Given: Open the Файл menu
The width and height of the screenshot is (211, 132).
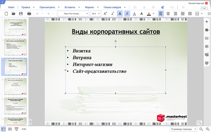Looking at the screenshot, I should pyautogui.click(x=11, y=7).
